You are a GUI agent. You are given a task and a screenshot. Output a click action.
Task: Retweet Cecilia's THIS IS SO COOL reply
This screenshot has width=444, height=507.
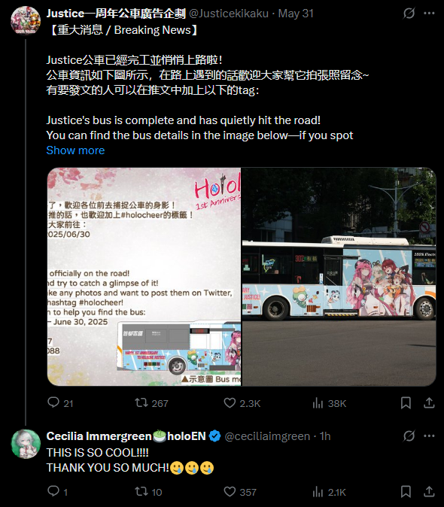(x=148, y=491)
